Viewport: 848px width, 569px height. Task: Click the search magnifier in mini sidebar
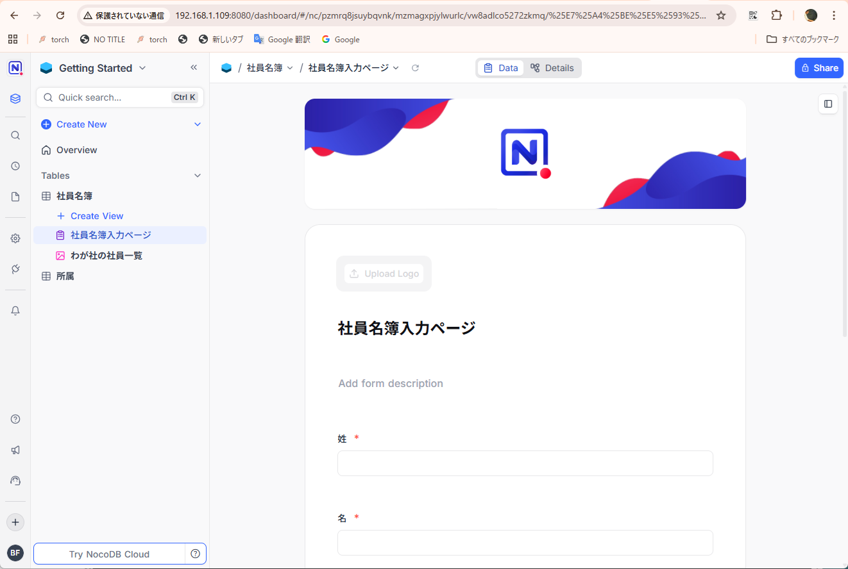[15, 135]
